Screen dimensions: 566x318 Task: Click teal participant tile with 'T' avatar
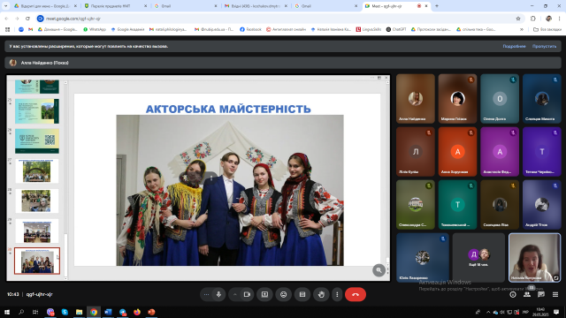pyautogui.click(x=457, y=205)
